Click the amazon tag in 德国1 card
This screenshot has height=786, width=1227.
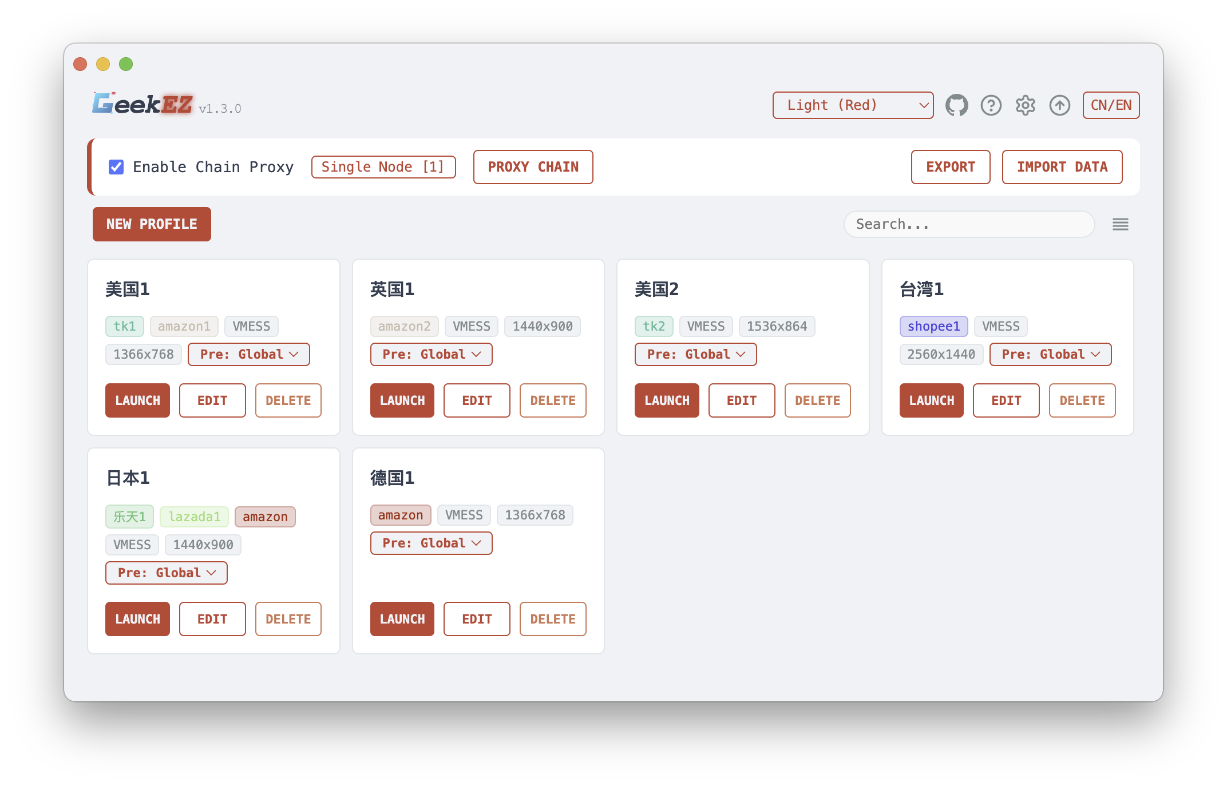click(401, 515)
